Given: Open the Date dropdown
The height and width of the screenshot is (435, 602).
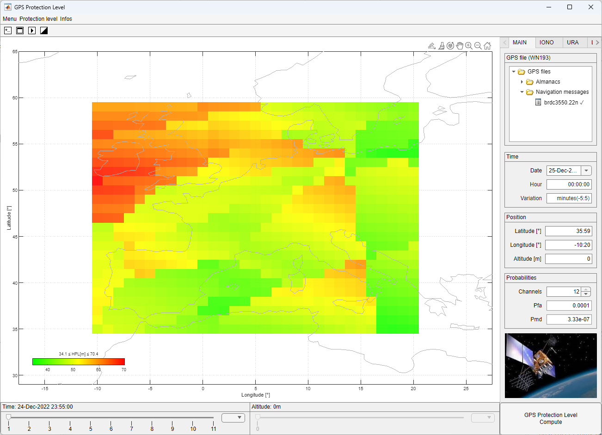Looking at the screenshot, I should click(x=586, y=171).
